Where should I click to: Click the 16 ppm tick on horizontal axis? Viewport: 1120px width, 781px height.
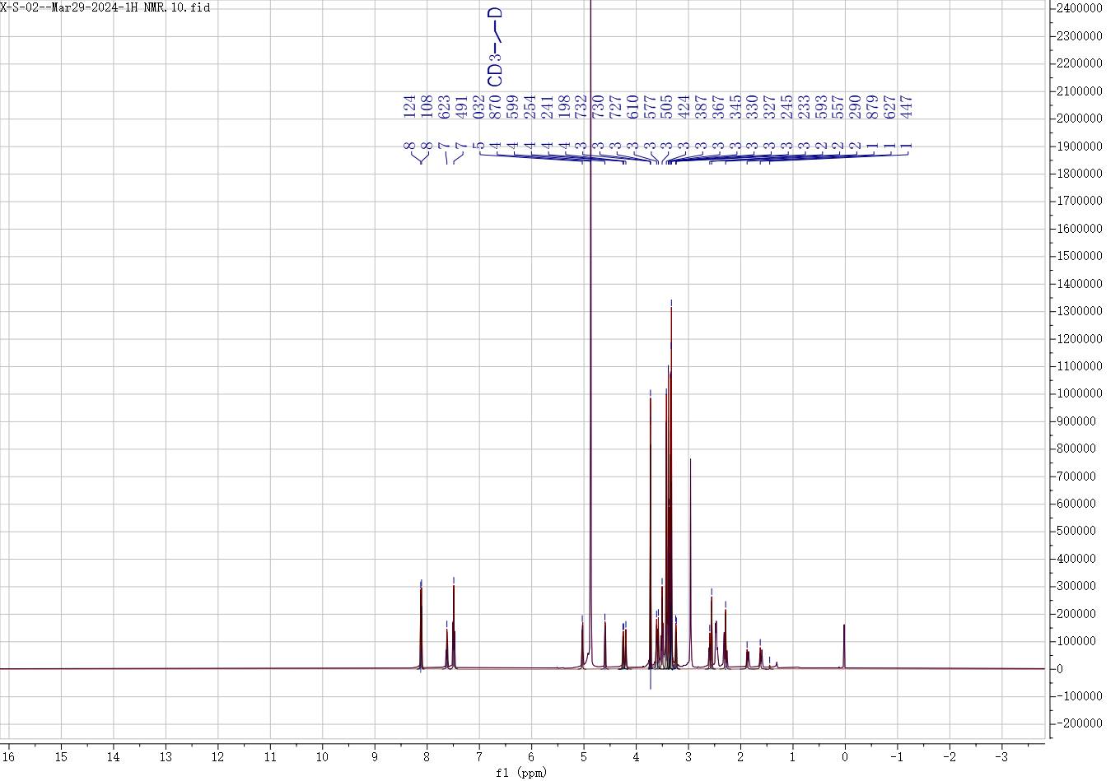[x=8, y=756]
